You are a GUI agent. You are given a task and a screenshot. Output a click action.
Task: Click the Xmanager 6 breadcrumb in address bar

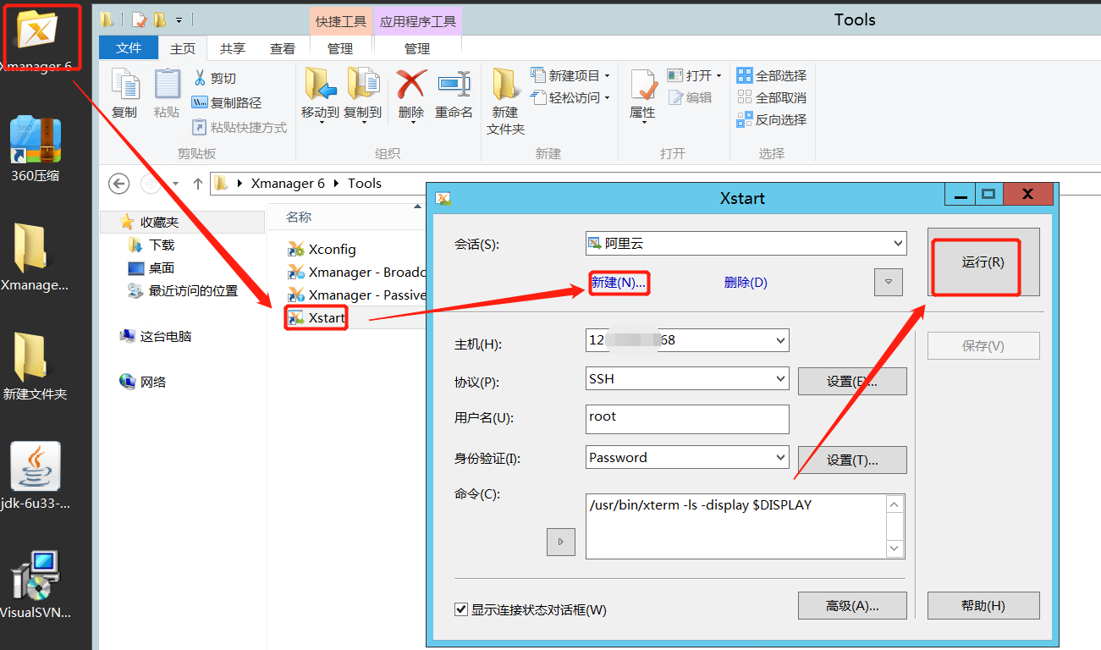[288, 183]
